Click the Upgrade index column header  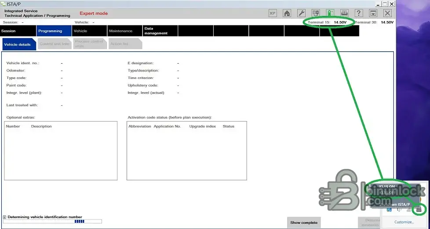point(202,126)
